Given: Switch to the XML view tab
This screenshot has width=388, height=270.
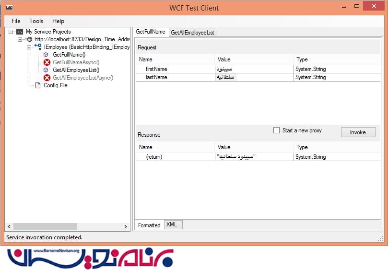Looking at the screenshot, I should (x=173, y=224).
